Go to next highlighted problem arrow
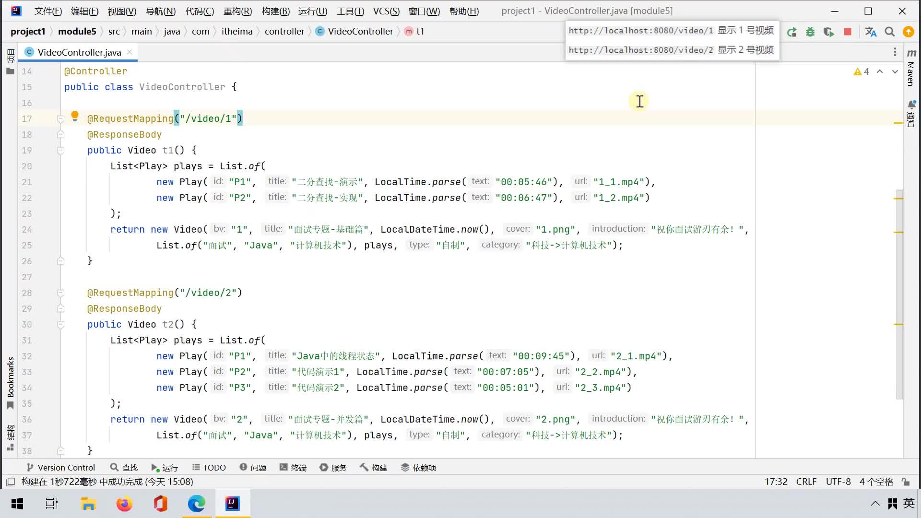Screen dimensions: 921x518 tap(895, 71)
